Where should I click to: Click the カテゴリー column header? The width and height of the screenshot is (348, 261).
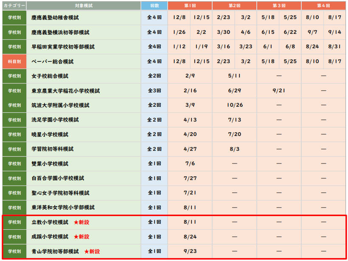point(14,6)
